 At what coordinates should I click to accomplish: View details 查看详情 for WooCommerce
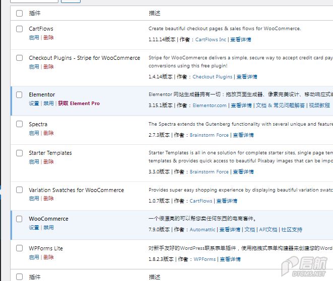click(230, 230)
